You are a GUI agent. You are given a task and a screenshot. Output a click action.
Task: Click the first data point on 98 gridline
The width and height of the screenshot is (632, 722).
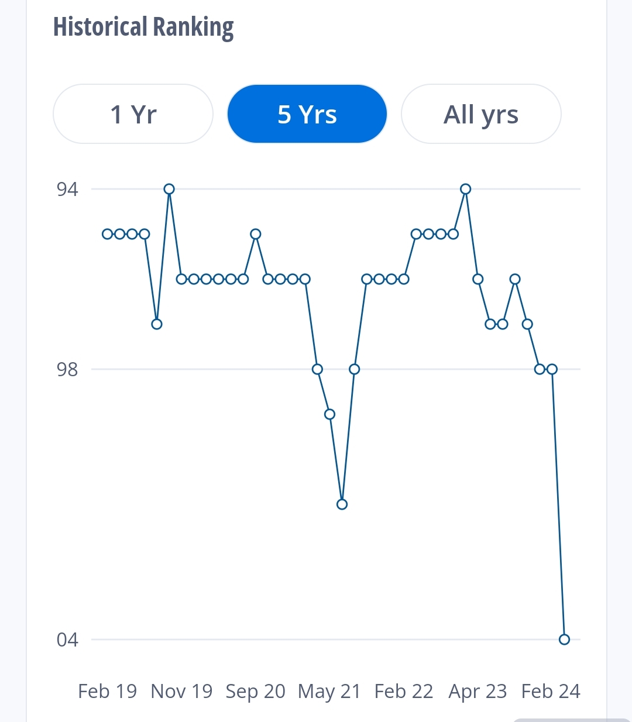pyautogui.click(x=317, y=369)
